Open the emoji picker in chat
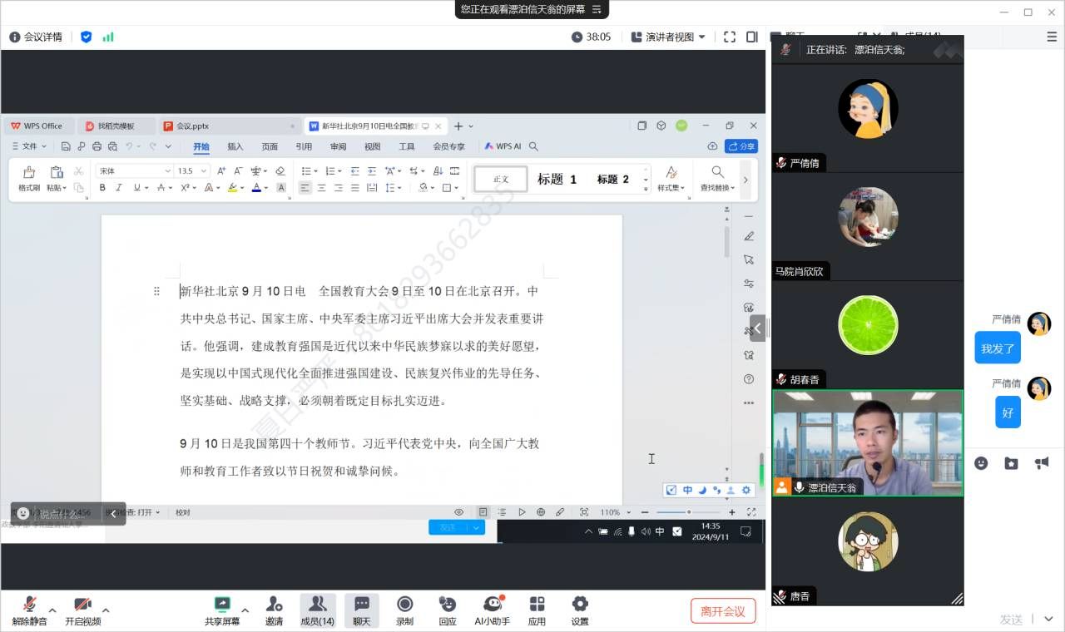 tap(981, 463)
